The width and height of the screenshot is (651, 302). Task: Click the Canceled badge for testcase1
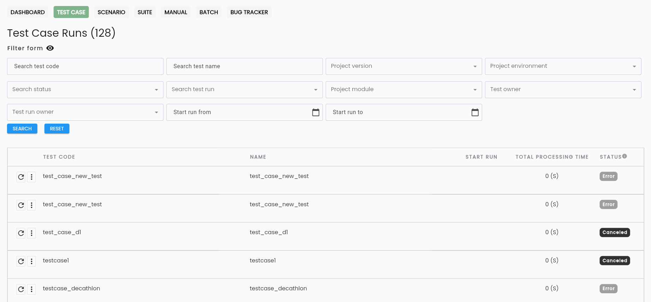pyautogui.click(x=615, y=261)
